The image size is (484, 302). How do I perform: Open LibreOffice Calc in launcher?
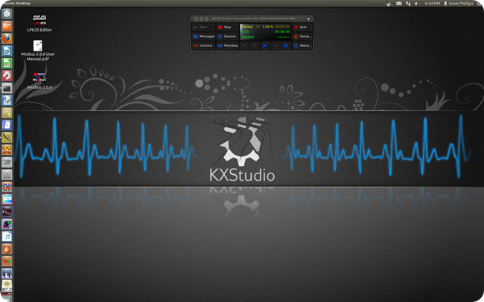coord(7,63)
